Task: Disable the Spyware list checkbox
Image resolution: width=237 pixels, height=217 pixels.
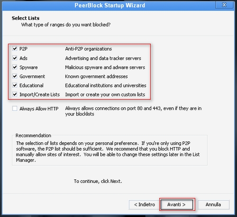Action: pyautogui.click(x=15, y=67)
